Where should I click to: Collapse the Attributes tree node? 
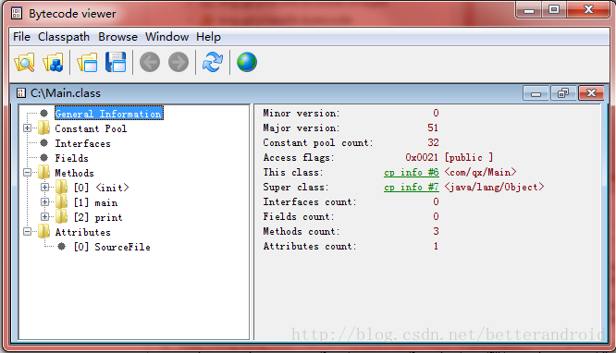tap(27, 232)
